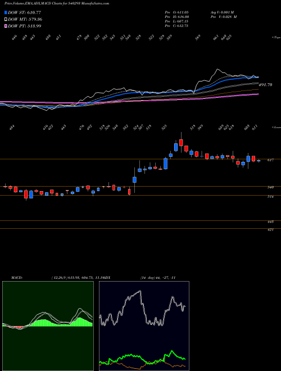281x371 pixels.
Task: Click the 617 price level label
Action: 270,160
